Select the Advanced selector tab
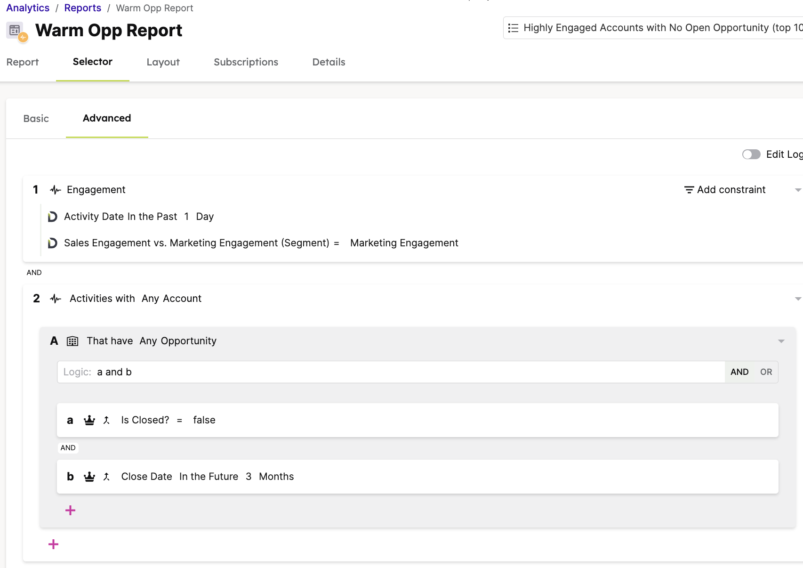 pos(107,118)
